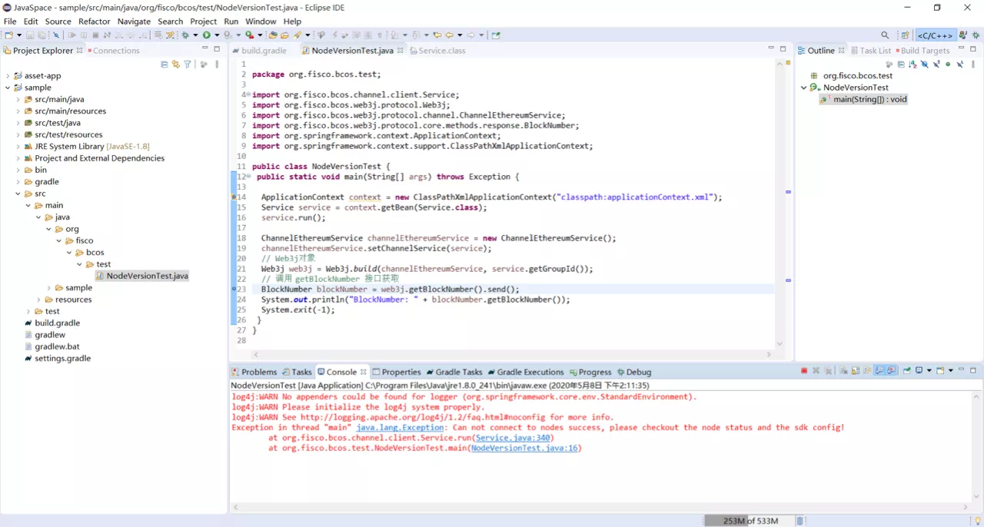Click the green Run toolbar button
Viewport: 984px width, 527px height.
(x=207, y=35)
